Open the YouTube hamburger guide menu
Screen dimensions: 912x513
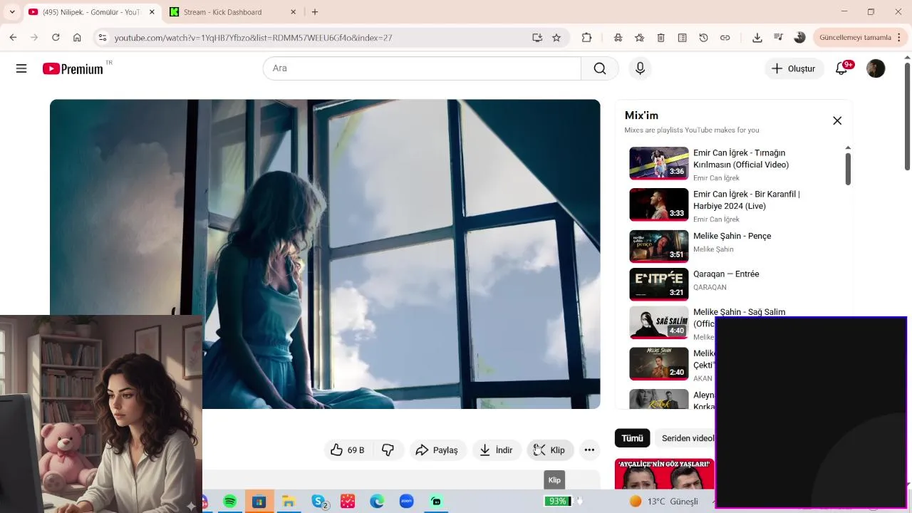21,68
